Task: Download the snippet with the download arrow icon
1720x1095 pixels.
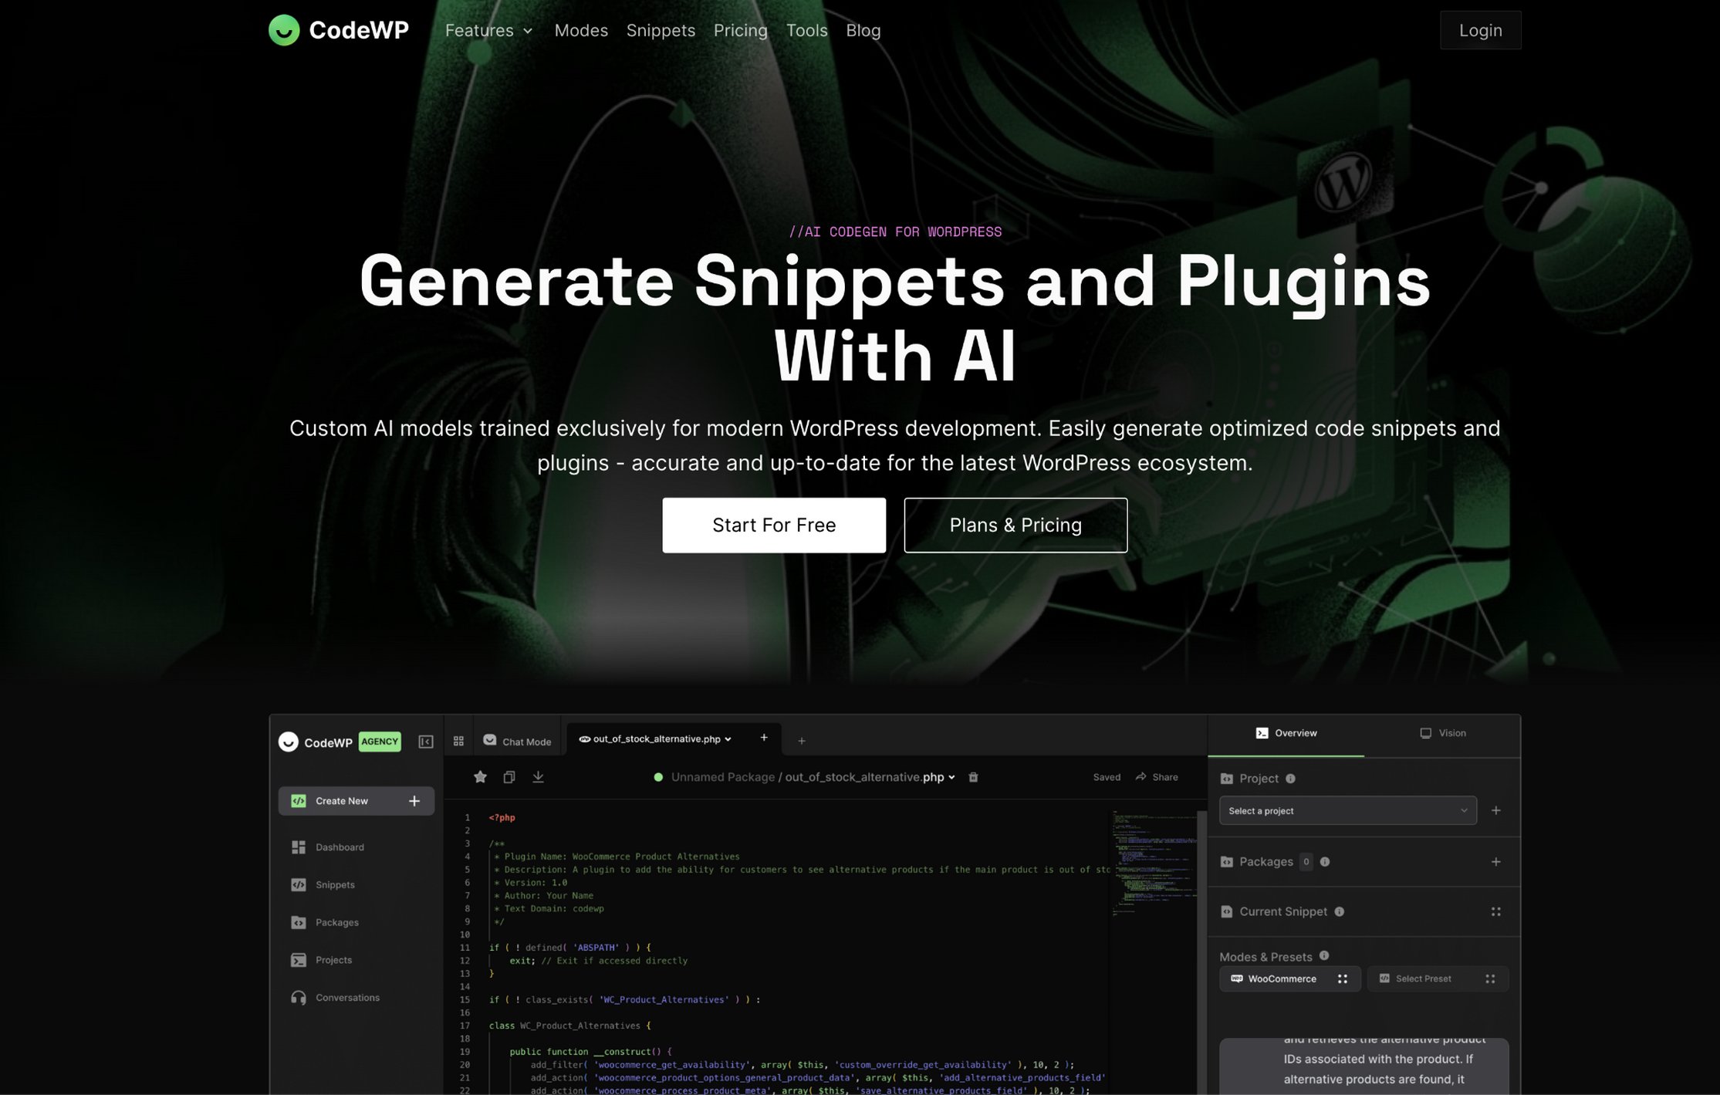Action: pos(538,777)
